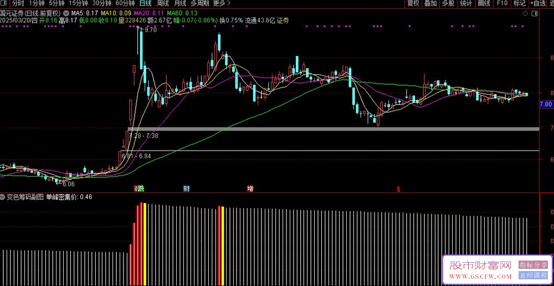Switch to 月线 monthly chart
The height and width of the screenshot is (286, 554).
point(180,3)
